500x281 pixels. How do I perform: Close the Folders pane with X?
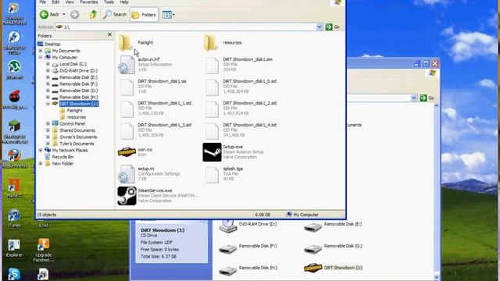(x=109, y=34)
